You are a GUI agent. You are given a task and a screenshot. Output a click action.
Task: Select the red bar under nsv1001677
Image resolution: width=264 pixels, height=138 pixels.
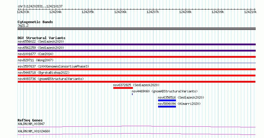pyautogui.click(x=136, y=57)
